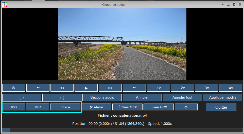Export a frame with the JPG button

(x=14, y=107)
